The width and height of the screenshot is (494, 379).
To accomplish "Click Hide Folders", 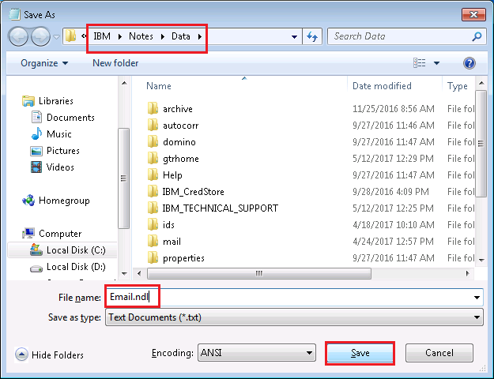I will (x=49, y=355).
